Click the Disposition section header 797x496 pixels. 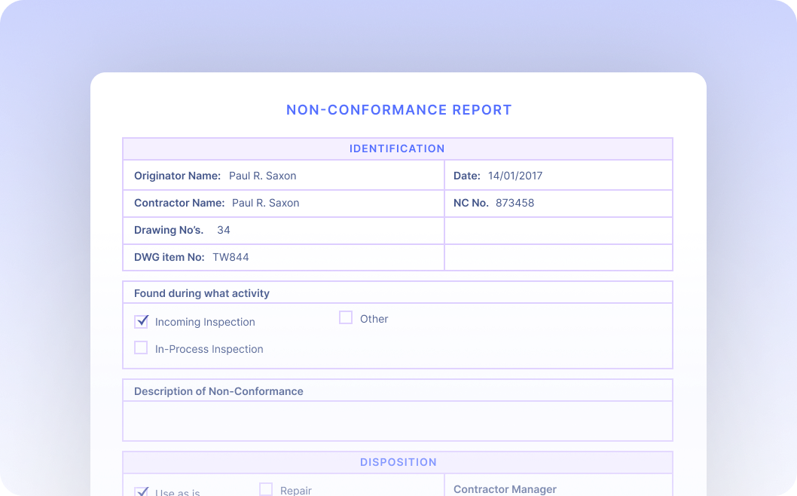click(x=398, y=462)
